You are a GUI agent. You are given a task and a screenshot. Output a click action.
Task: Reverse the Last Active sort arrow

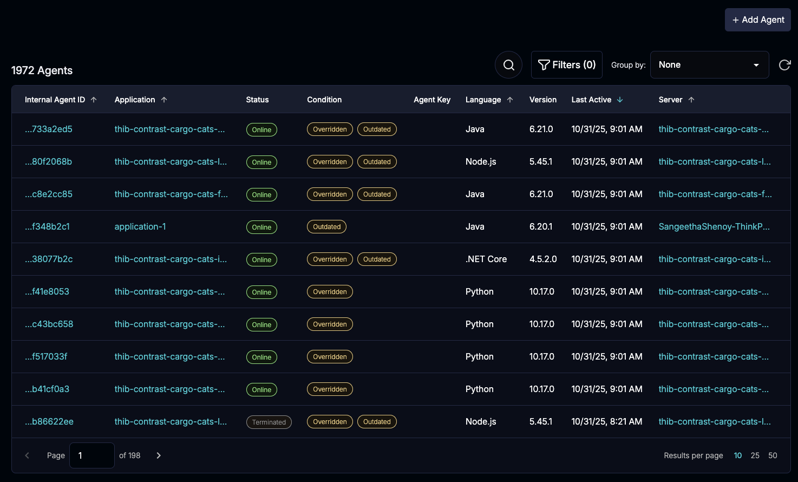tap(621, 99)
